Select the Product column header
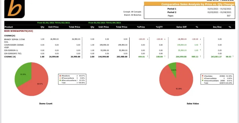This screenshot has width=239, height=123. tap(9, 27)
